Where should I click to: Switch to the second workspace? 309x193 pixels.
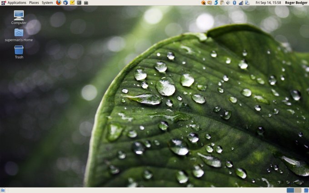pyautogui.click(x=298, y=190)
